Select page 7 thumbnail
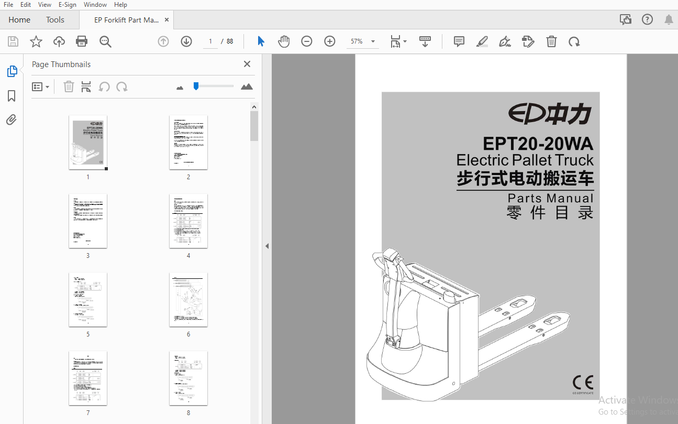 pyautogui.click(x=88, y=378)
